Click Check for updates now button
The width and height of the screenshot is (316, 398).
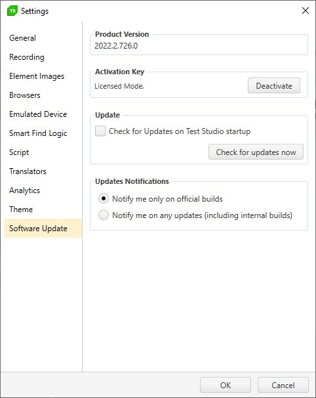click(x=256, y=152)
